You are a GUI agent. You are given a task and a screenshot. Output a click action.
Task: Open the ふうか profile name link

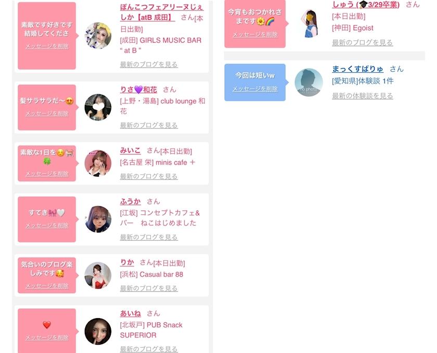(x=131, y=201)
